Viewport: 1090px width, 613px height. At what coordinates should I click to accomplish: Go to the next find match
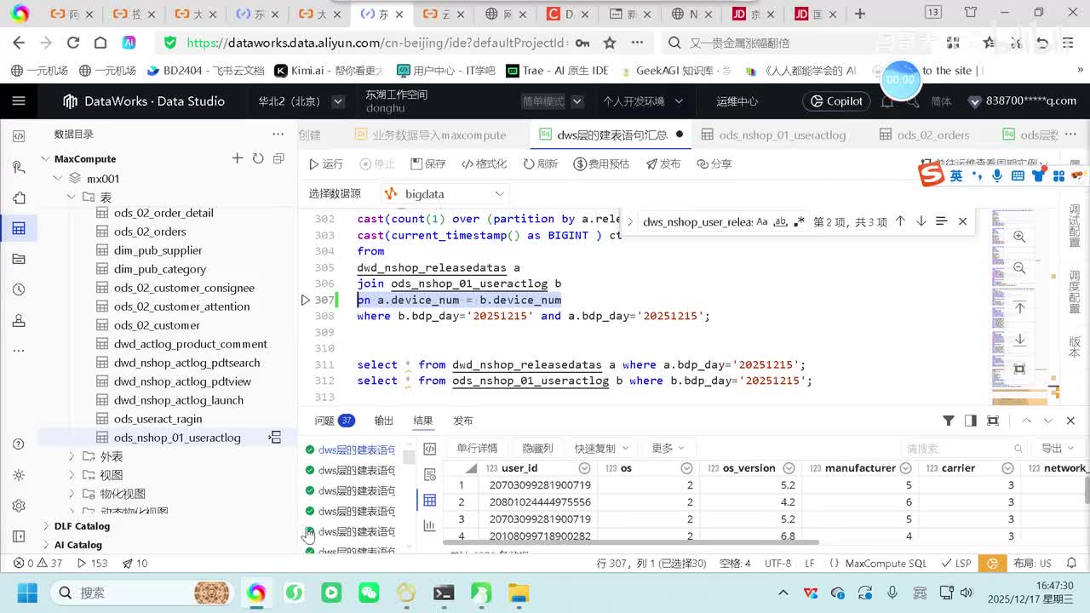[921, 221]
